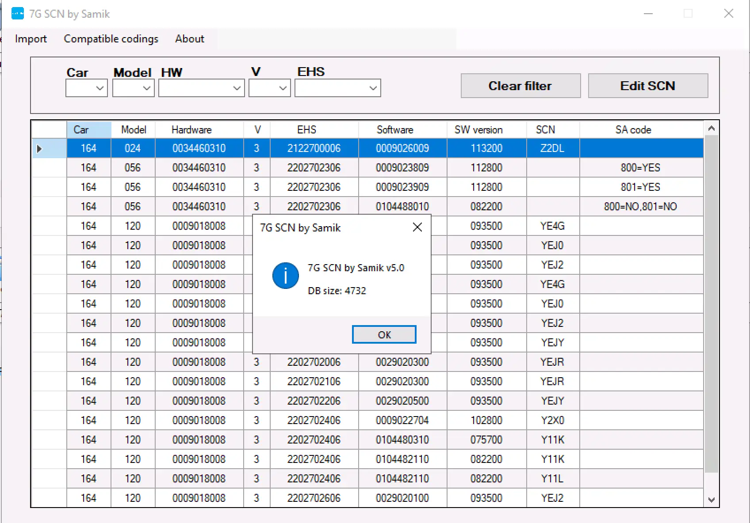Click the SA code column header

click(633, 129)
